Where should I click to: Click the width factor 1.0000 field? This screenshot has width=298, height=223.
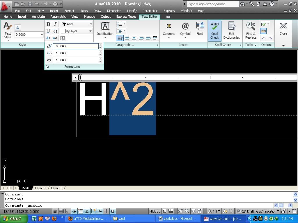click(76, 60)
